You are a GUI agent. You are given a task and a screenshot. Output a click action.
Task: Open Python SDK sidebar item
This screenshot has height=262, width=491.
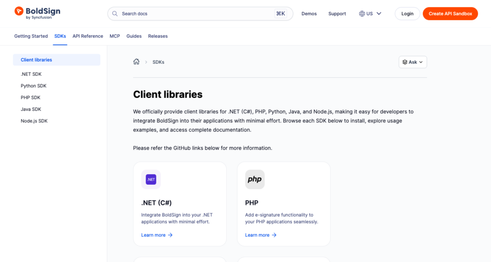coord(34,86)
